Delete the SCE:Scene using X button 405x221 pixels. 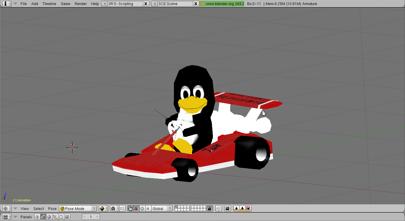click(x=196, y=4)
